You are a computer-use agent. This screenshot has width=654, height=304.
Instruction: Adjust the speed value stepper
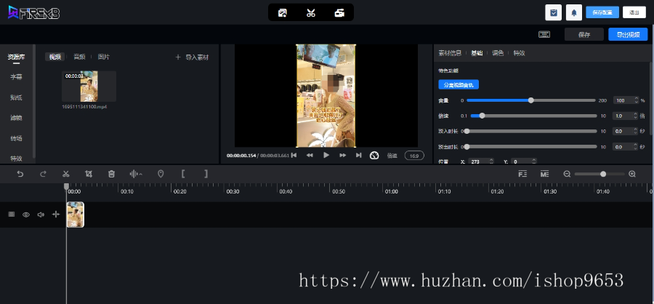pos(636,116)
